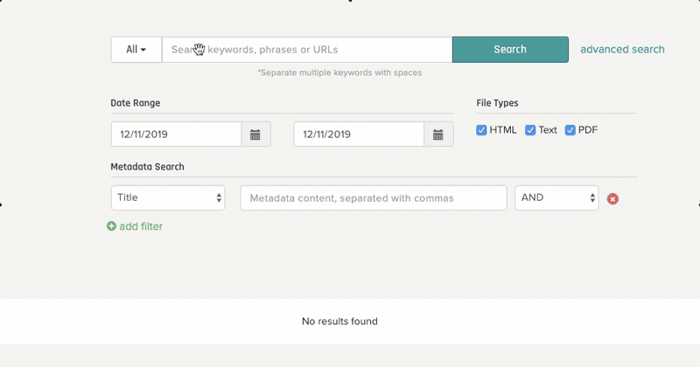This screenshot has width=700, height=367.
Task: Open the All search scope dropdown
Action: pos(136,50)
